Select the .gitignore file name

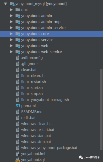29,64
